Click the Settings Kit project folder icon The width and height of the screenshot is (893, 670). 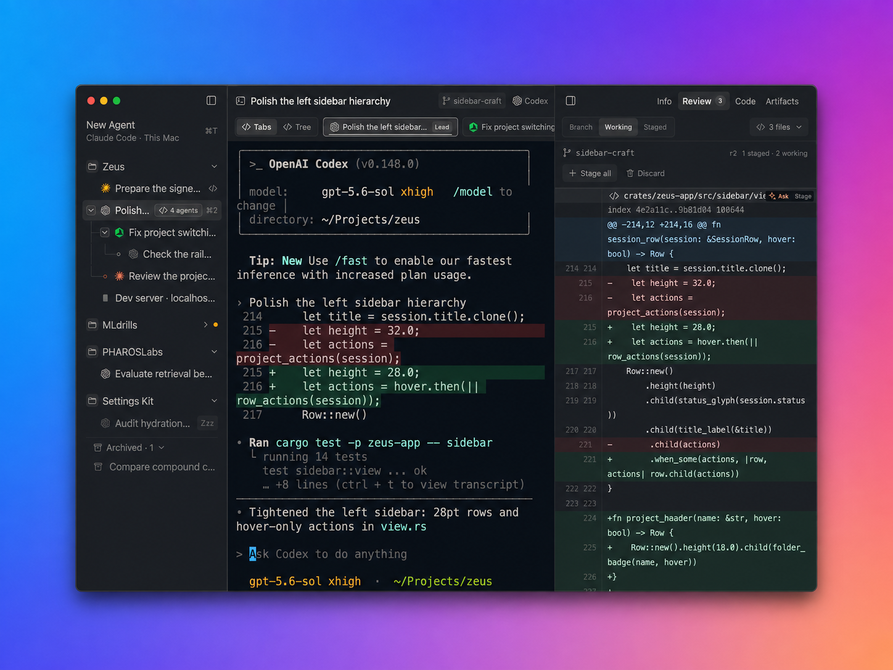point(93,401)
